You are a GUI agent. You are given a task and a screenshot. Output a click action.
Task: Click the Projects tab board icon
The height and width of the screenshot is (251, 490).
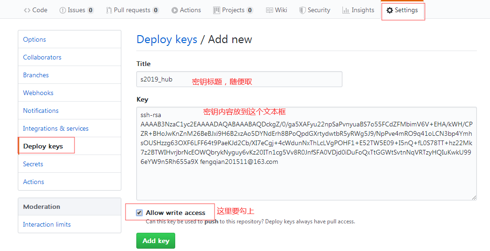[x=216, y=10]
